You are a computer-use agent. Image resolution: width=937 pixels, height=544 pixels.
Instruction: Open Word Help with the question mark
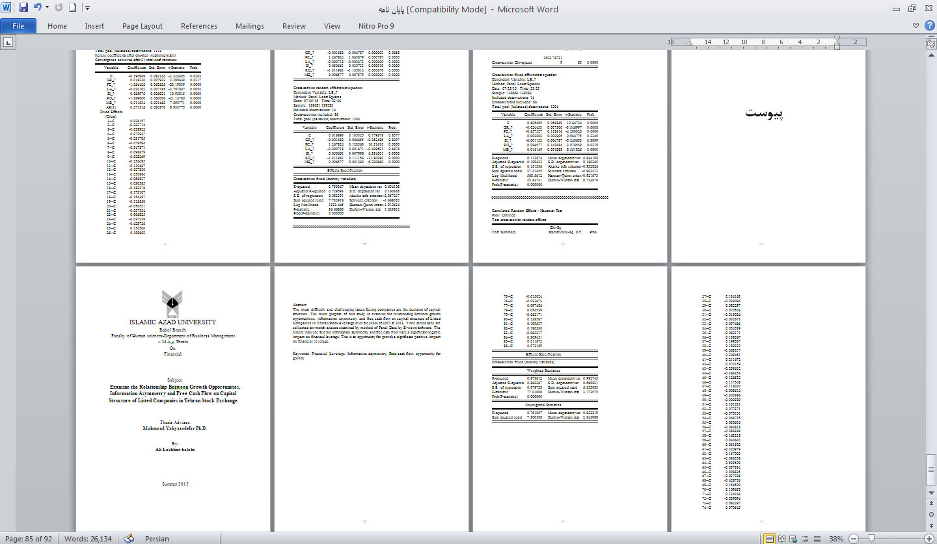[929, 26]
